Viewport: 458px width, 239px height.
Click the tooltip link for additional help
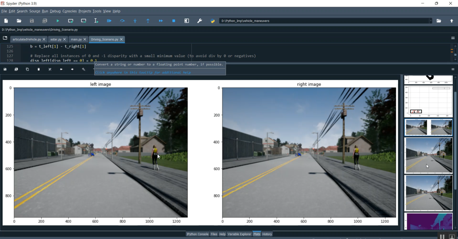(143, 72)
